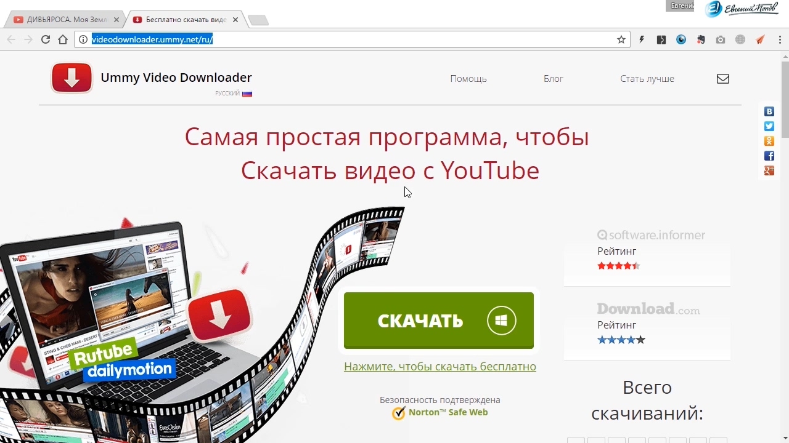The height and width of the screenshot is (443, 789).
Task: Open the lightning bolt extension
Action: 642,39
